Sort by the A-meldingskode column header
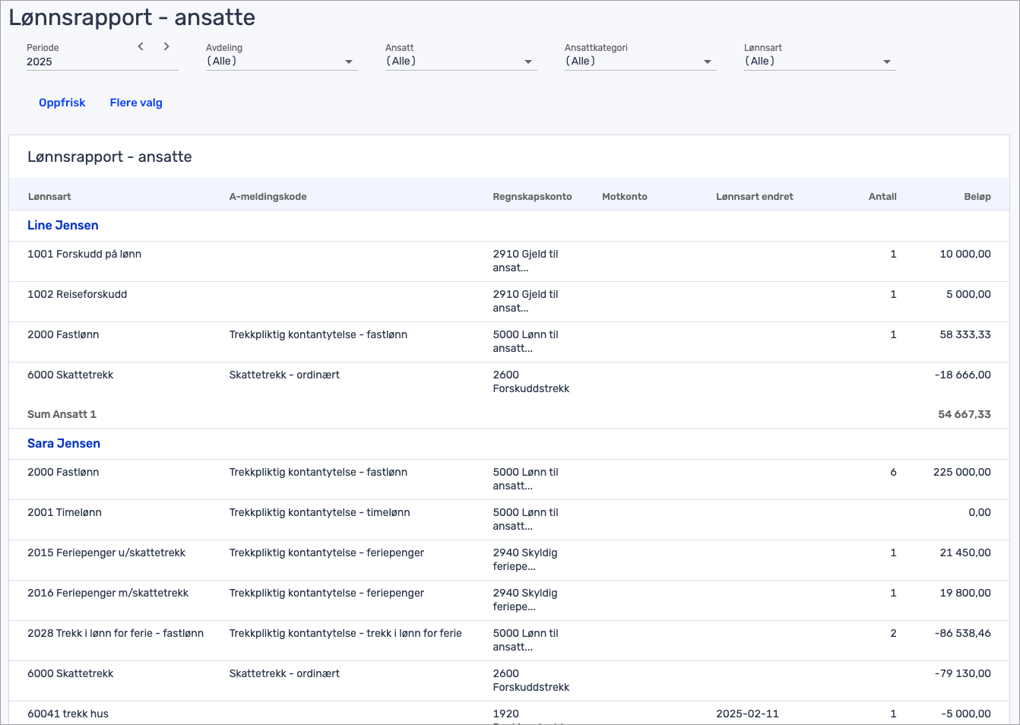 click(268, 196)
